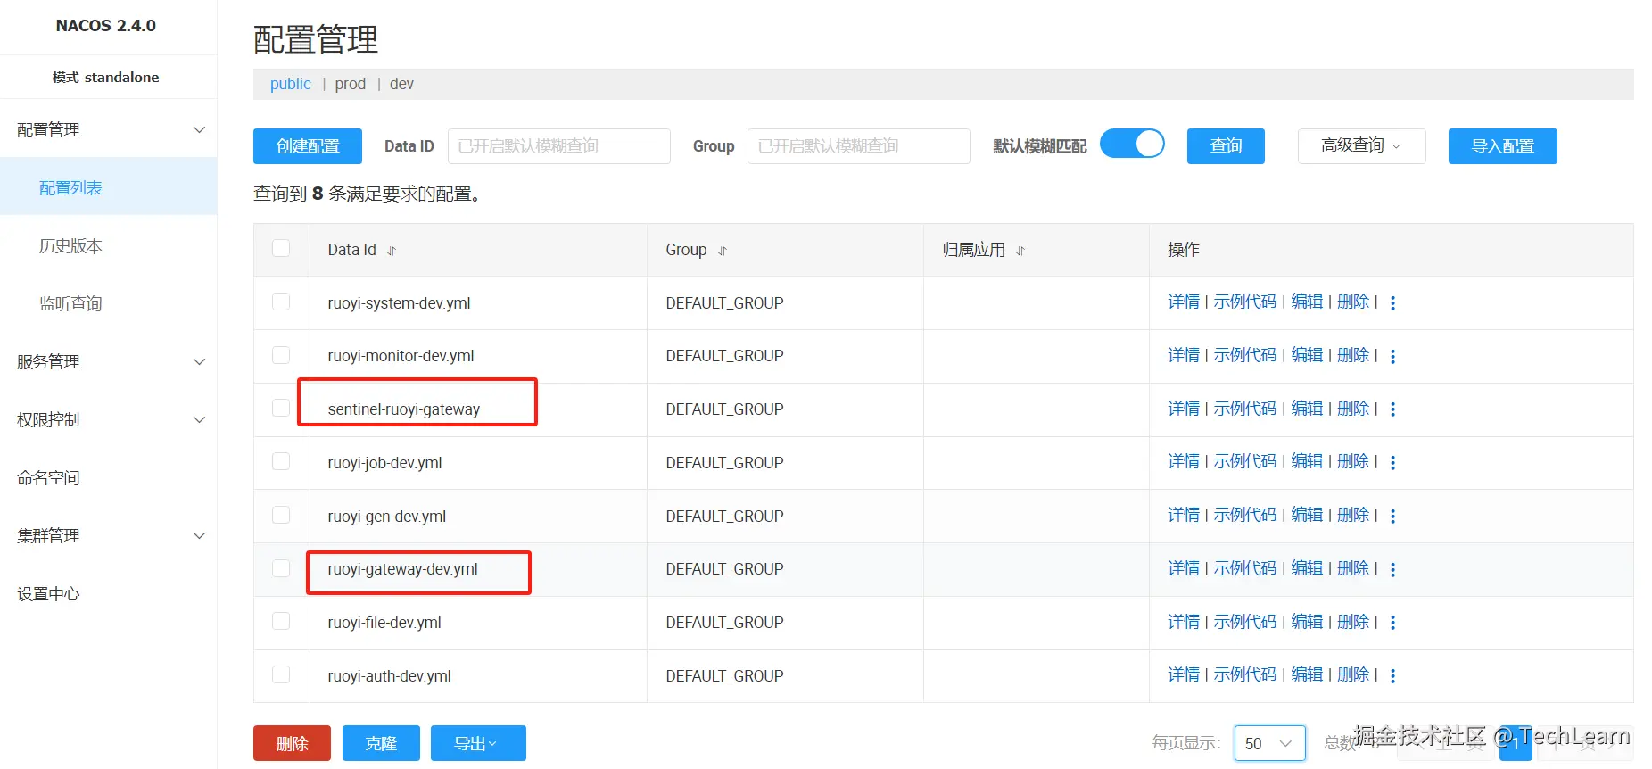Collapse the 配置管理 sidebar section

coord(109,130)
